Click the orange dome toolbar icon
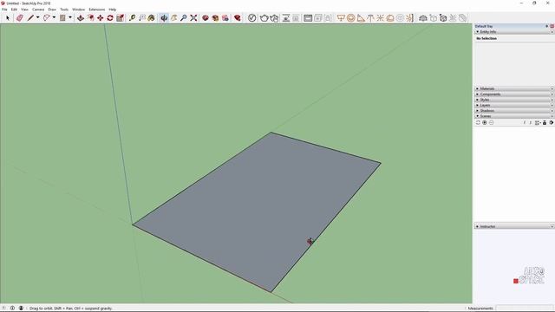 click(x=390, y=17)
